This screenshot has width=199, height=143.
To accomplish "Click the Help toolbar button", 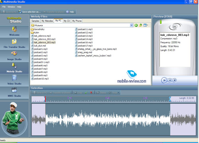I will coord(70,12).
